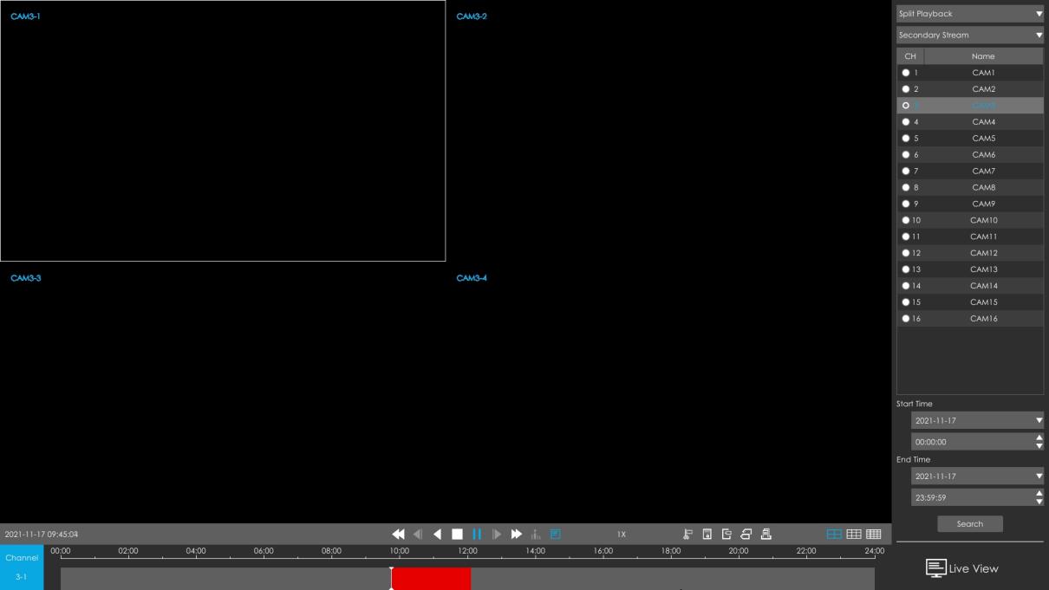Open the End Time date dropdown
The height and width of the screenshot is (590, 1049).
pyautogui.click(x=978, y=476)
